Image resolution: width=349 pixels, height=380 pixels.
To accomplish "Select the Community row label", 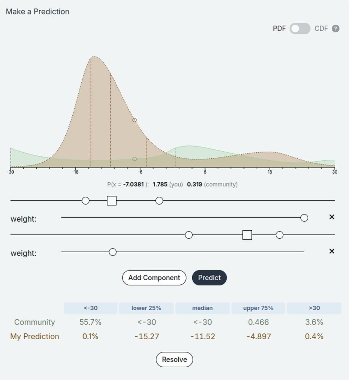I will (34, 322).
